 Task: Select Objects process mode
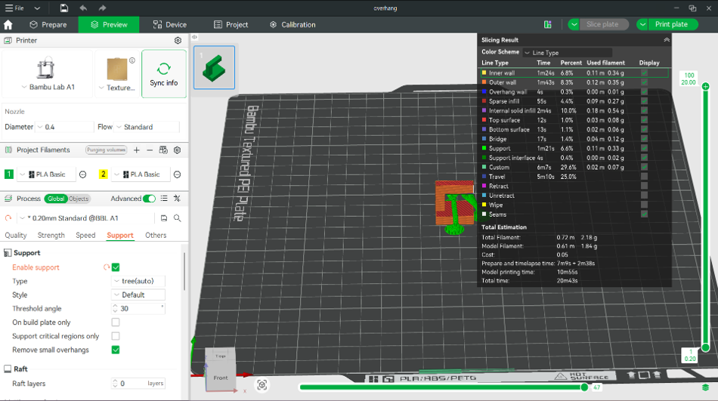79,199
